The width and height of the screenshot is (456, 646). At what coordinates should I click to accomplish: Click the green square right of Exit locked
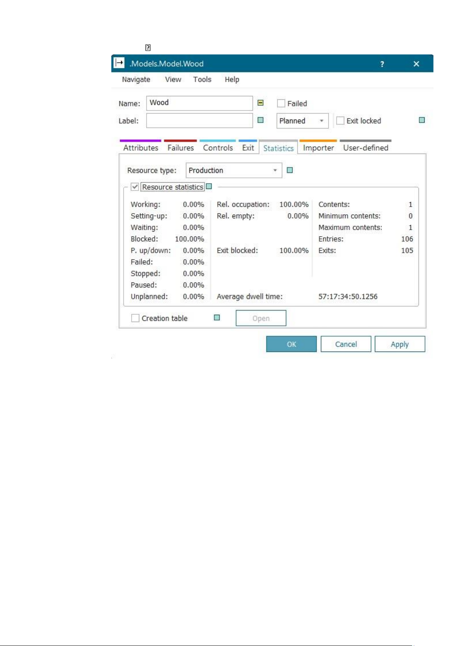[x=422, y=120]
